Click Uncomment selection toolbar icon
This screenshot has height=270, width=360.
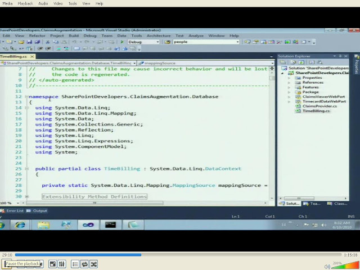pos(66,48)
